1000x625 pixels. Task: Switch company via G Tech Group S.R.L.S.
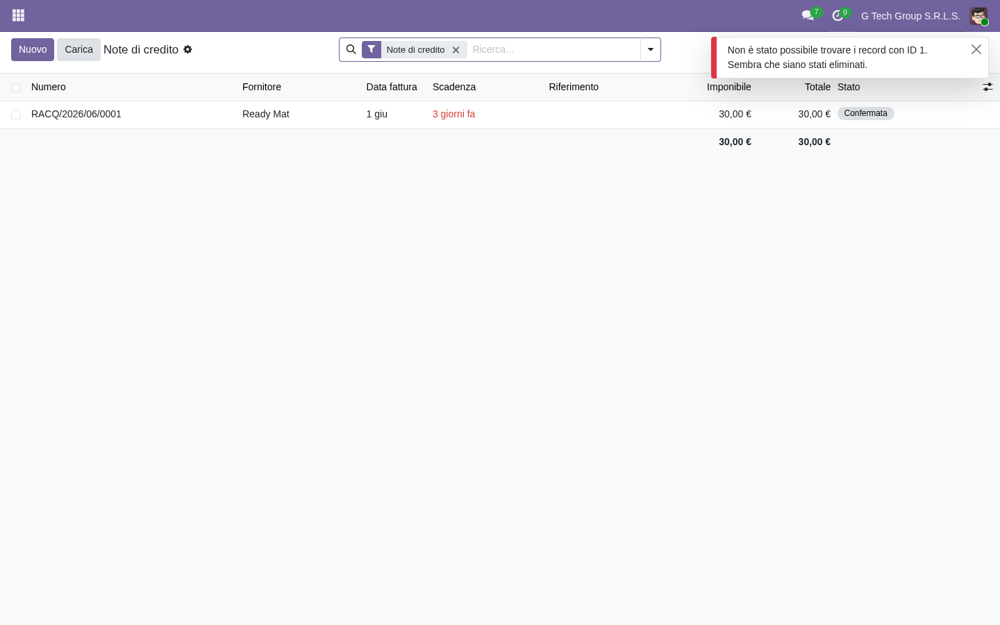pos(910,16)
